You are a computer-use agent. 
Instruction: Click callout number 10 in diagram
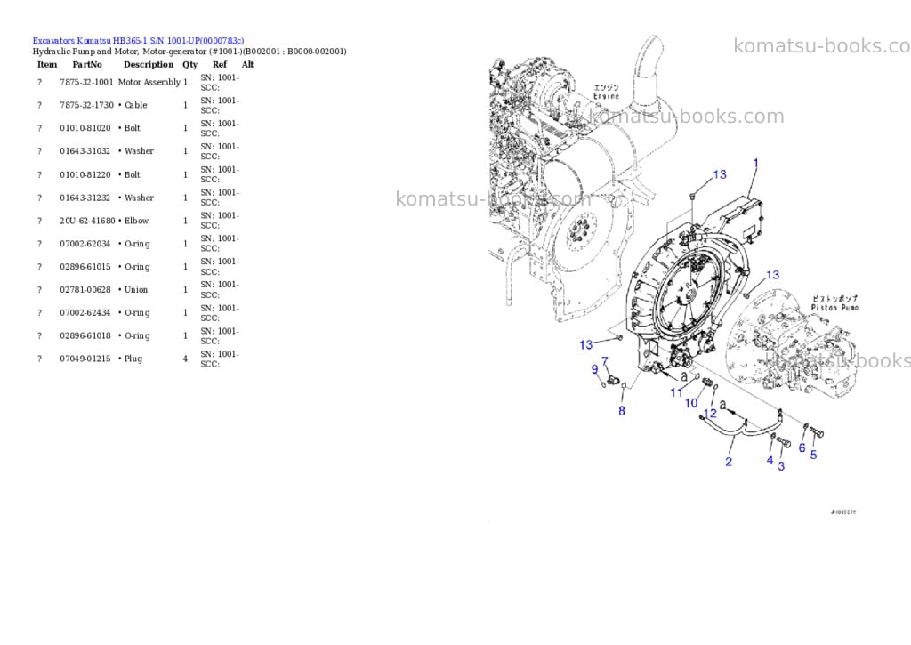[x=691, y=403]
